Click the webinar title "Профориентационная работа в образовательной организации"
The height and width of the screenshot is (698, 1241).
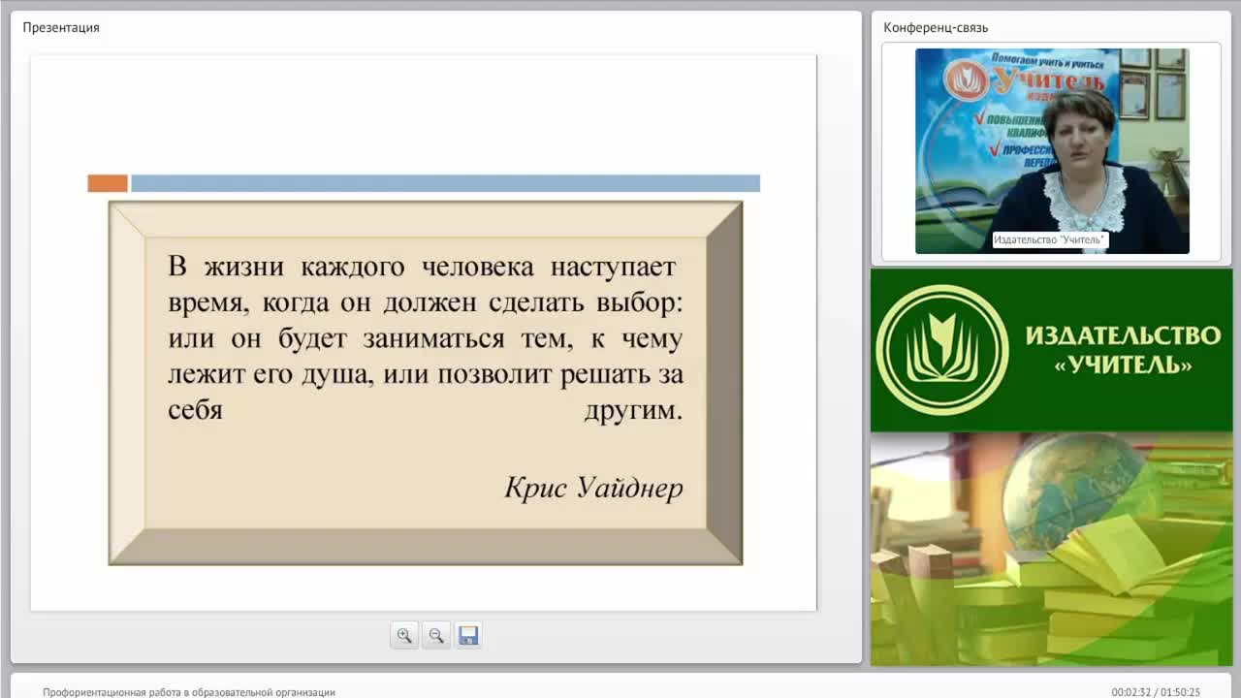point(189,692)
